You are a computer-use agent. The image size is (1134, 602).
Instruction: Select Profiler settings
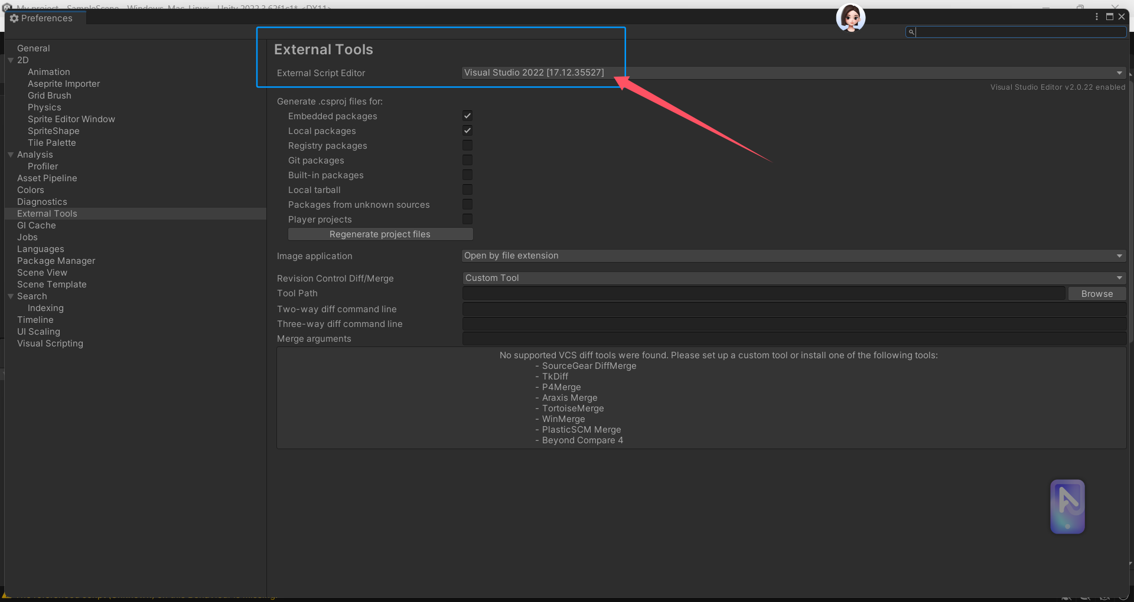tap(43, 166)
